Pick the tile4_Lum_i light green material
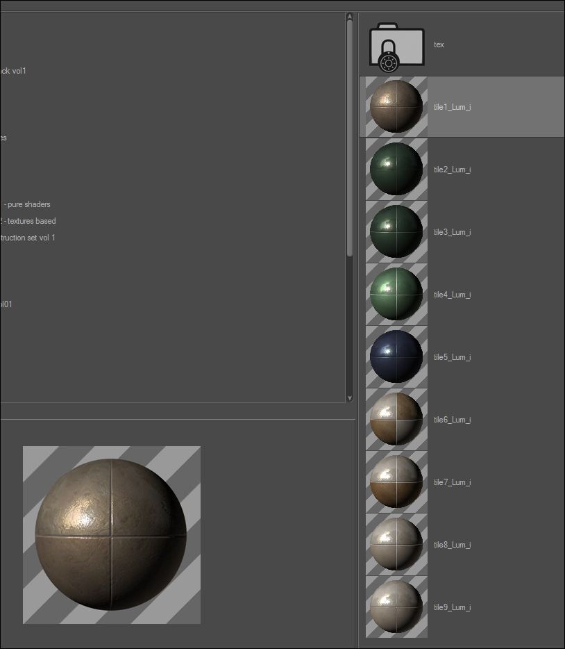The width and height of the screenshot is (565, 649). 396,295
